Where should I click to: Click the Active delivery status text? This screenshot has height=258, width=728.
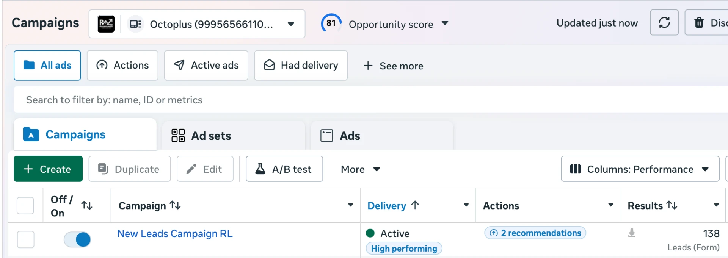coord(395,233)
